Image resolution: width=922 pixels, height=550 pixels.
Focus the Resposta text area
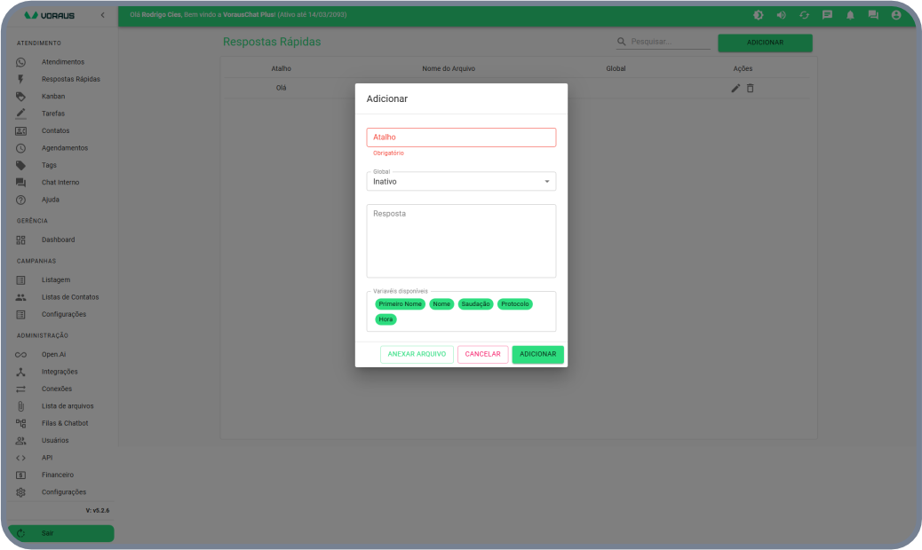click(460, 240)
